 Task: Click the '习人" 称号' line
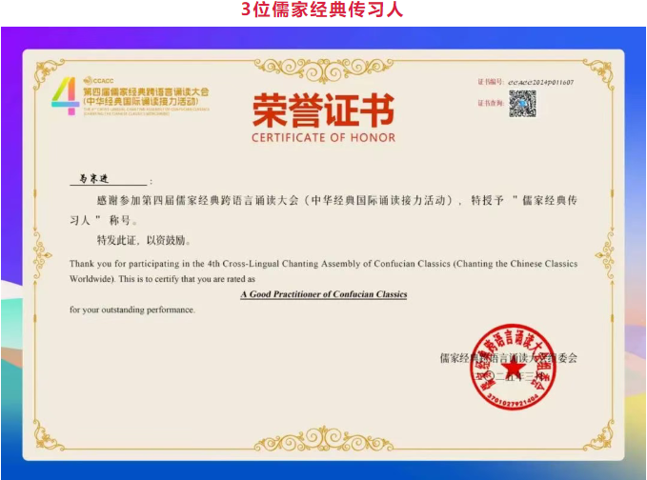(x=104, y=220)
